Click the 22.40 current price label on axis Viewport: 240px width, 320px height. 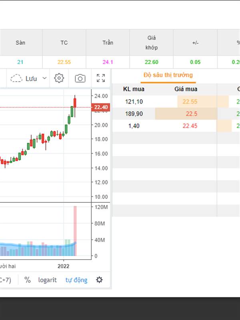101,107
